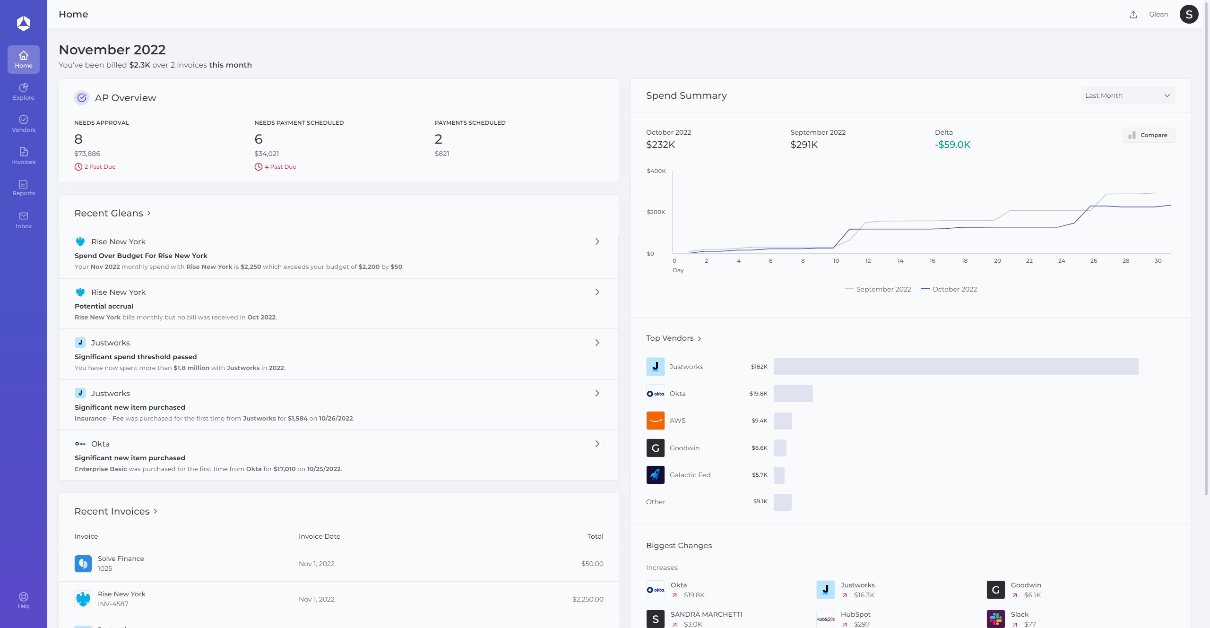1210x628 pixels.
Task: Click Justworks icon in Insurance Fee glean
Action: pyautogui.click(x=80, y=393)
